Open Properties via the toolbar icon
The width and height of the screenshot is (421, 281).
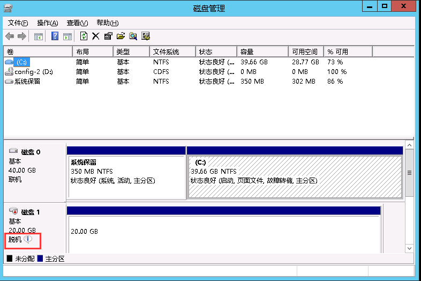pos(108,36)
